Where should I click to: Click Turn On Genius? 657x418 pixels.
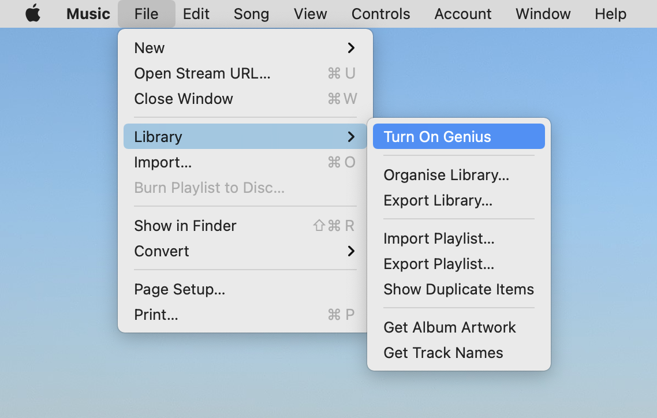point(459,136)
